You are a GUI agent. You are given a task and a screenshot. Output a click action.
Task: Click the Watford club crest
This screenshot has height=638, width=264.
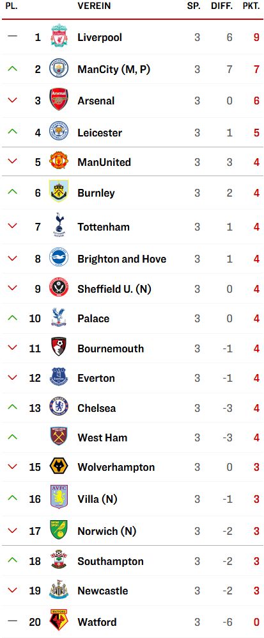point(59,619)
